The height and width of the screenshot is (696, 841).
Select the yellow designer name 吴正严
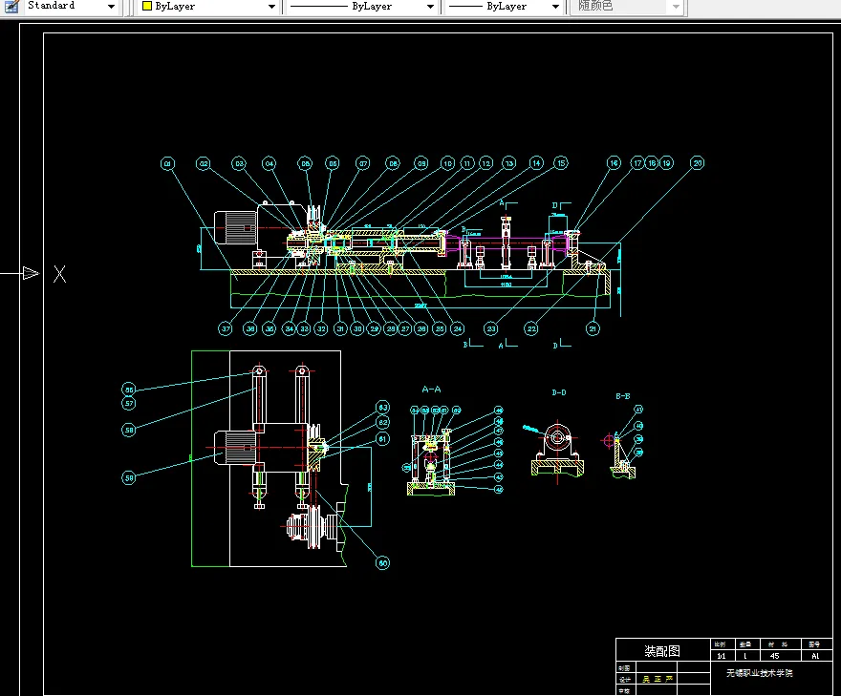(x=658, y=679)
